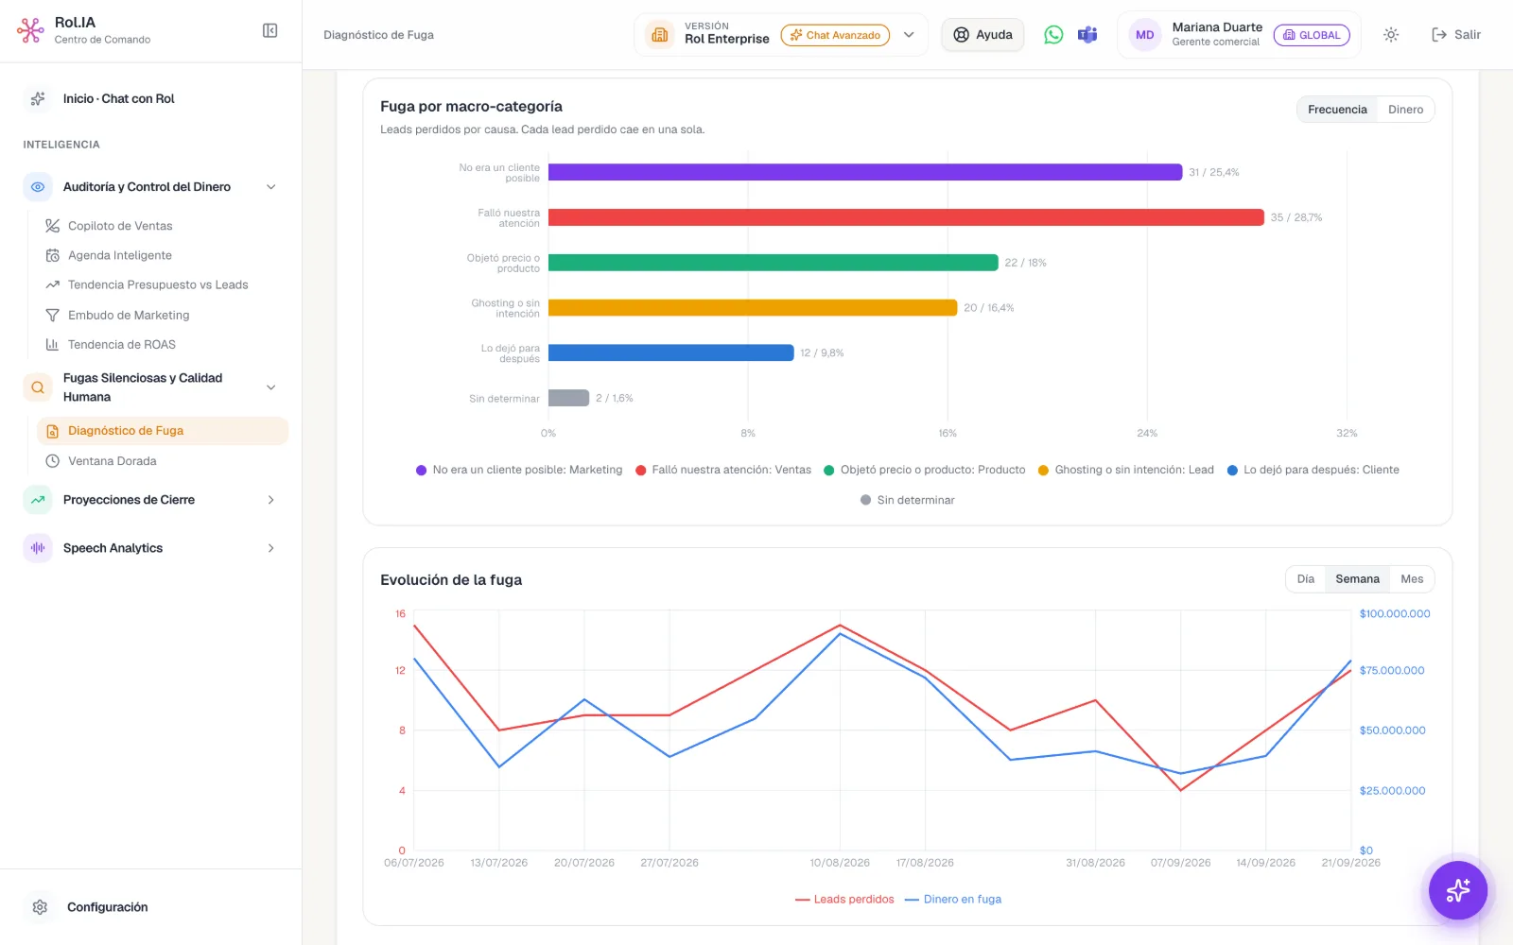Screen dimensions: 1513x945
Task: Toggle the light theme sun icon
Action: 1391,35
